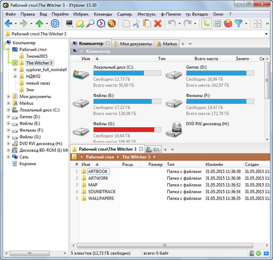273x260 pixels.
Task: Toggle the folder tree panel button
Action: tap(206, 23)
